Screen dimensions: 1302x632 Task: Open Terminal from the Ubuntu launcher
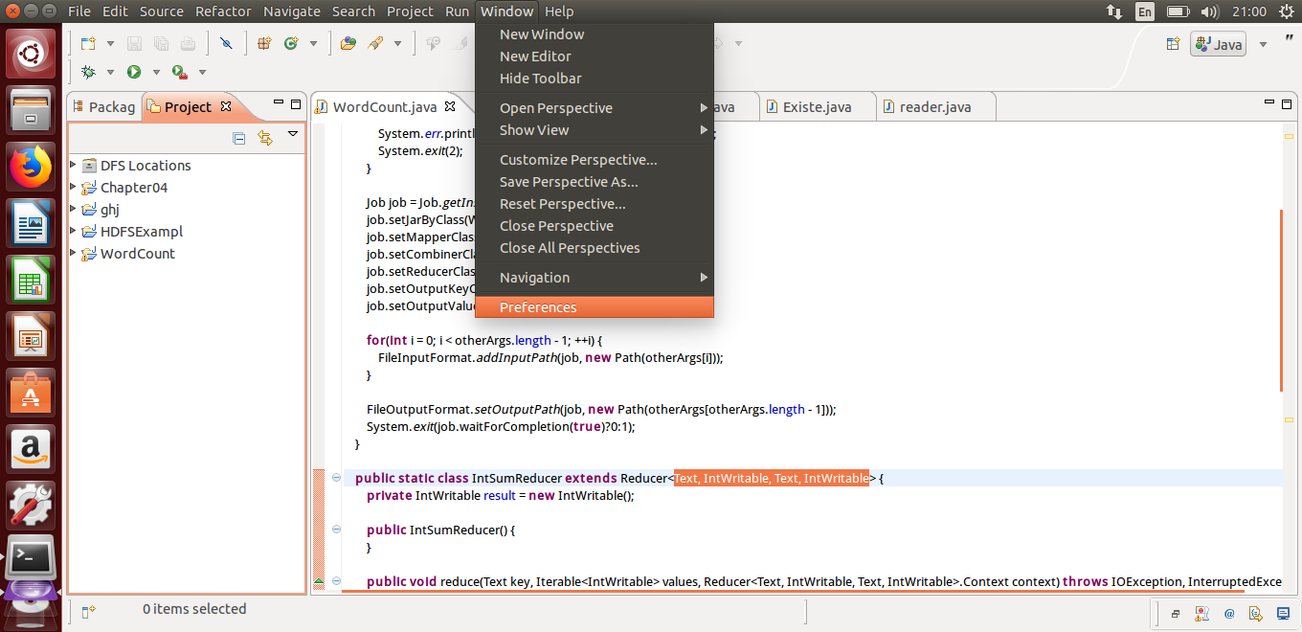(31, 557)
